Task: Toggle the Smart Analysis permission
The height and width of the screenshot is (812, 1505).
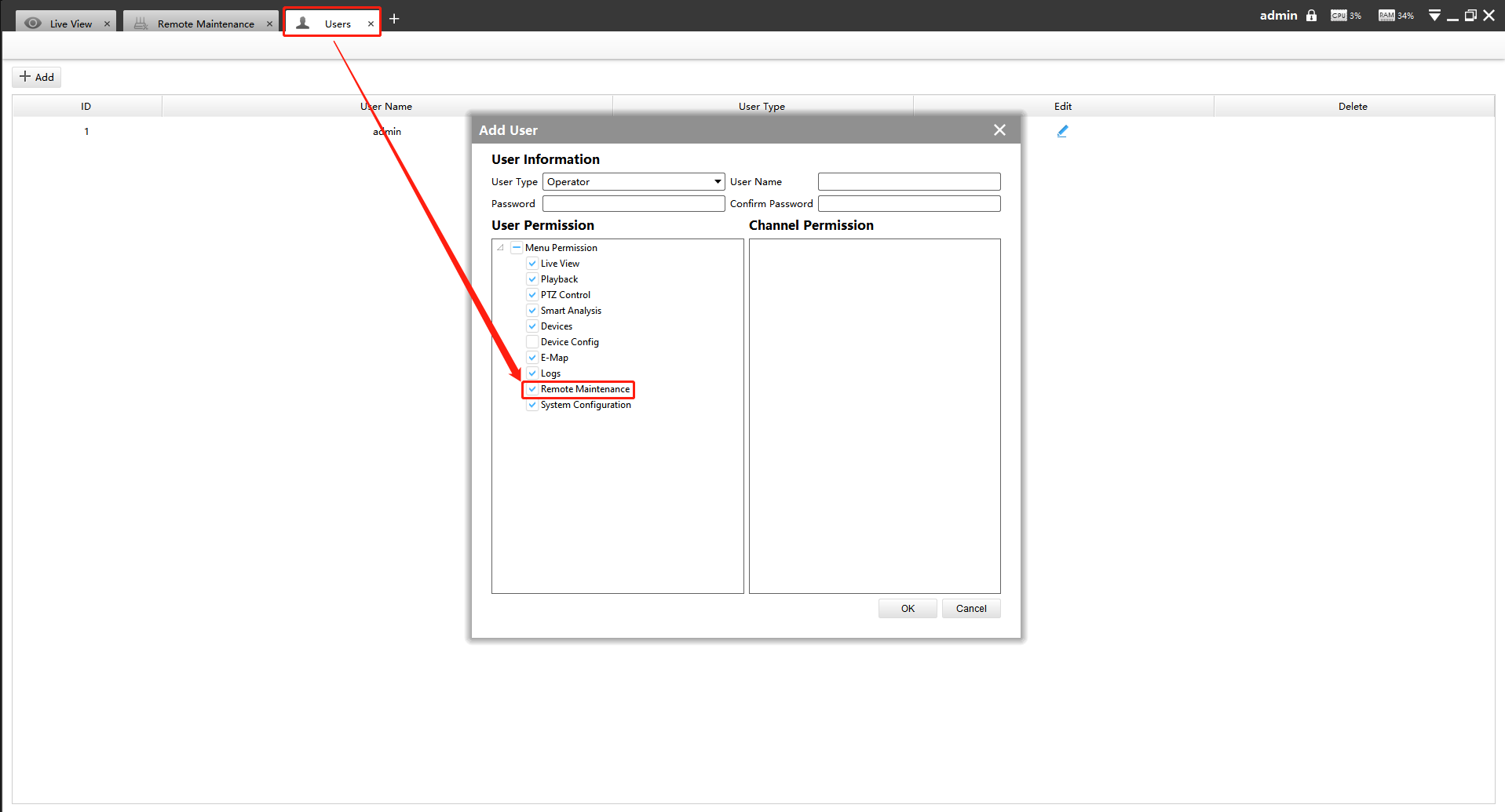Action: [532, 311]
